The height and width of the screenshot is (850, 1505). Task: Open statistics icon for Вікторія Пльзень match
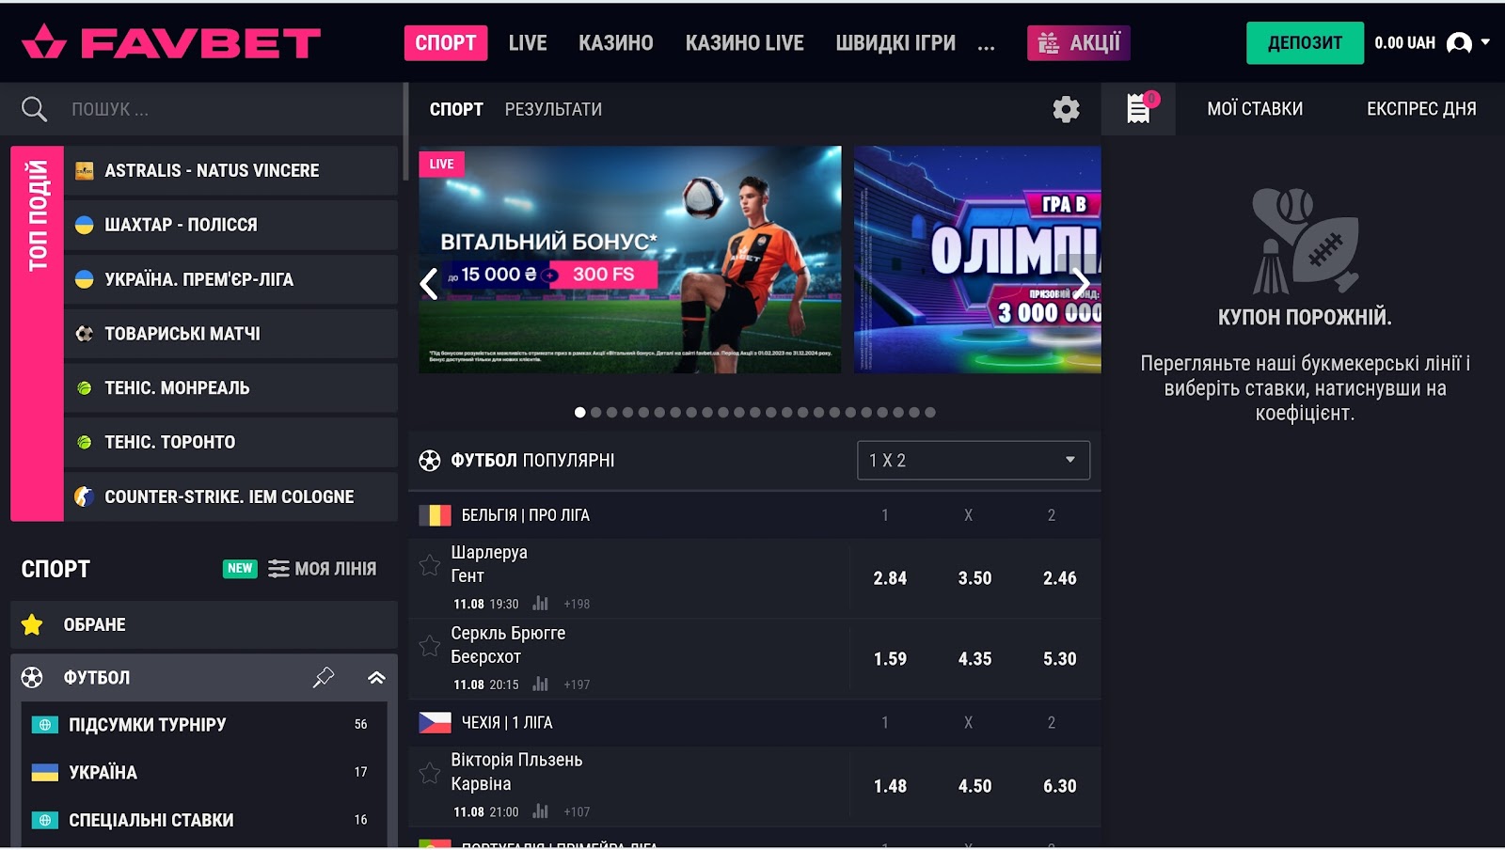(540, 811)
